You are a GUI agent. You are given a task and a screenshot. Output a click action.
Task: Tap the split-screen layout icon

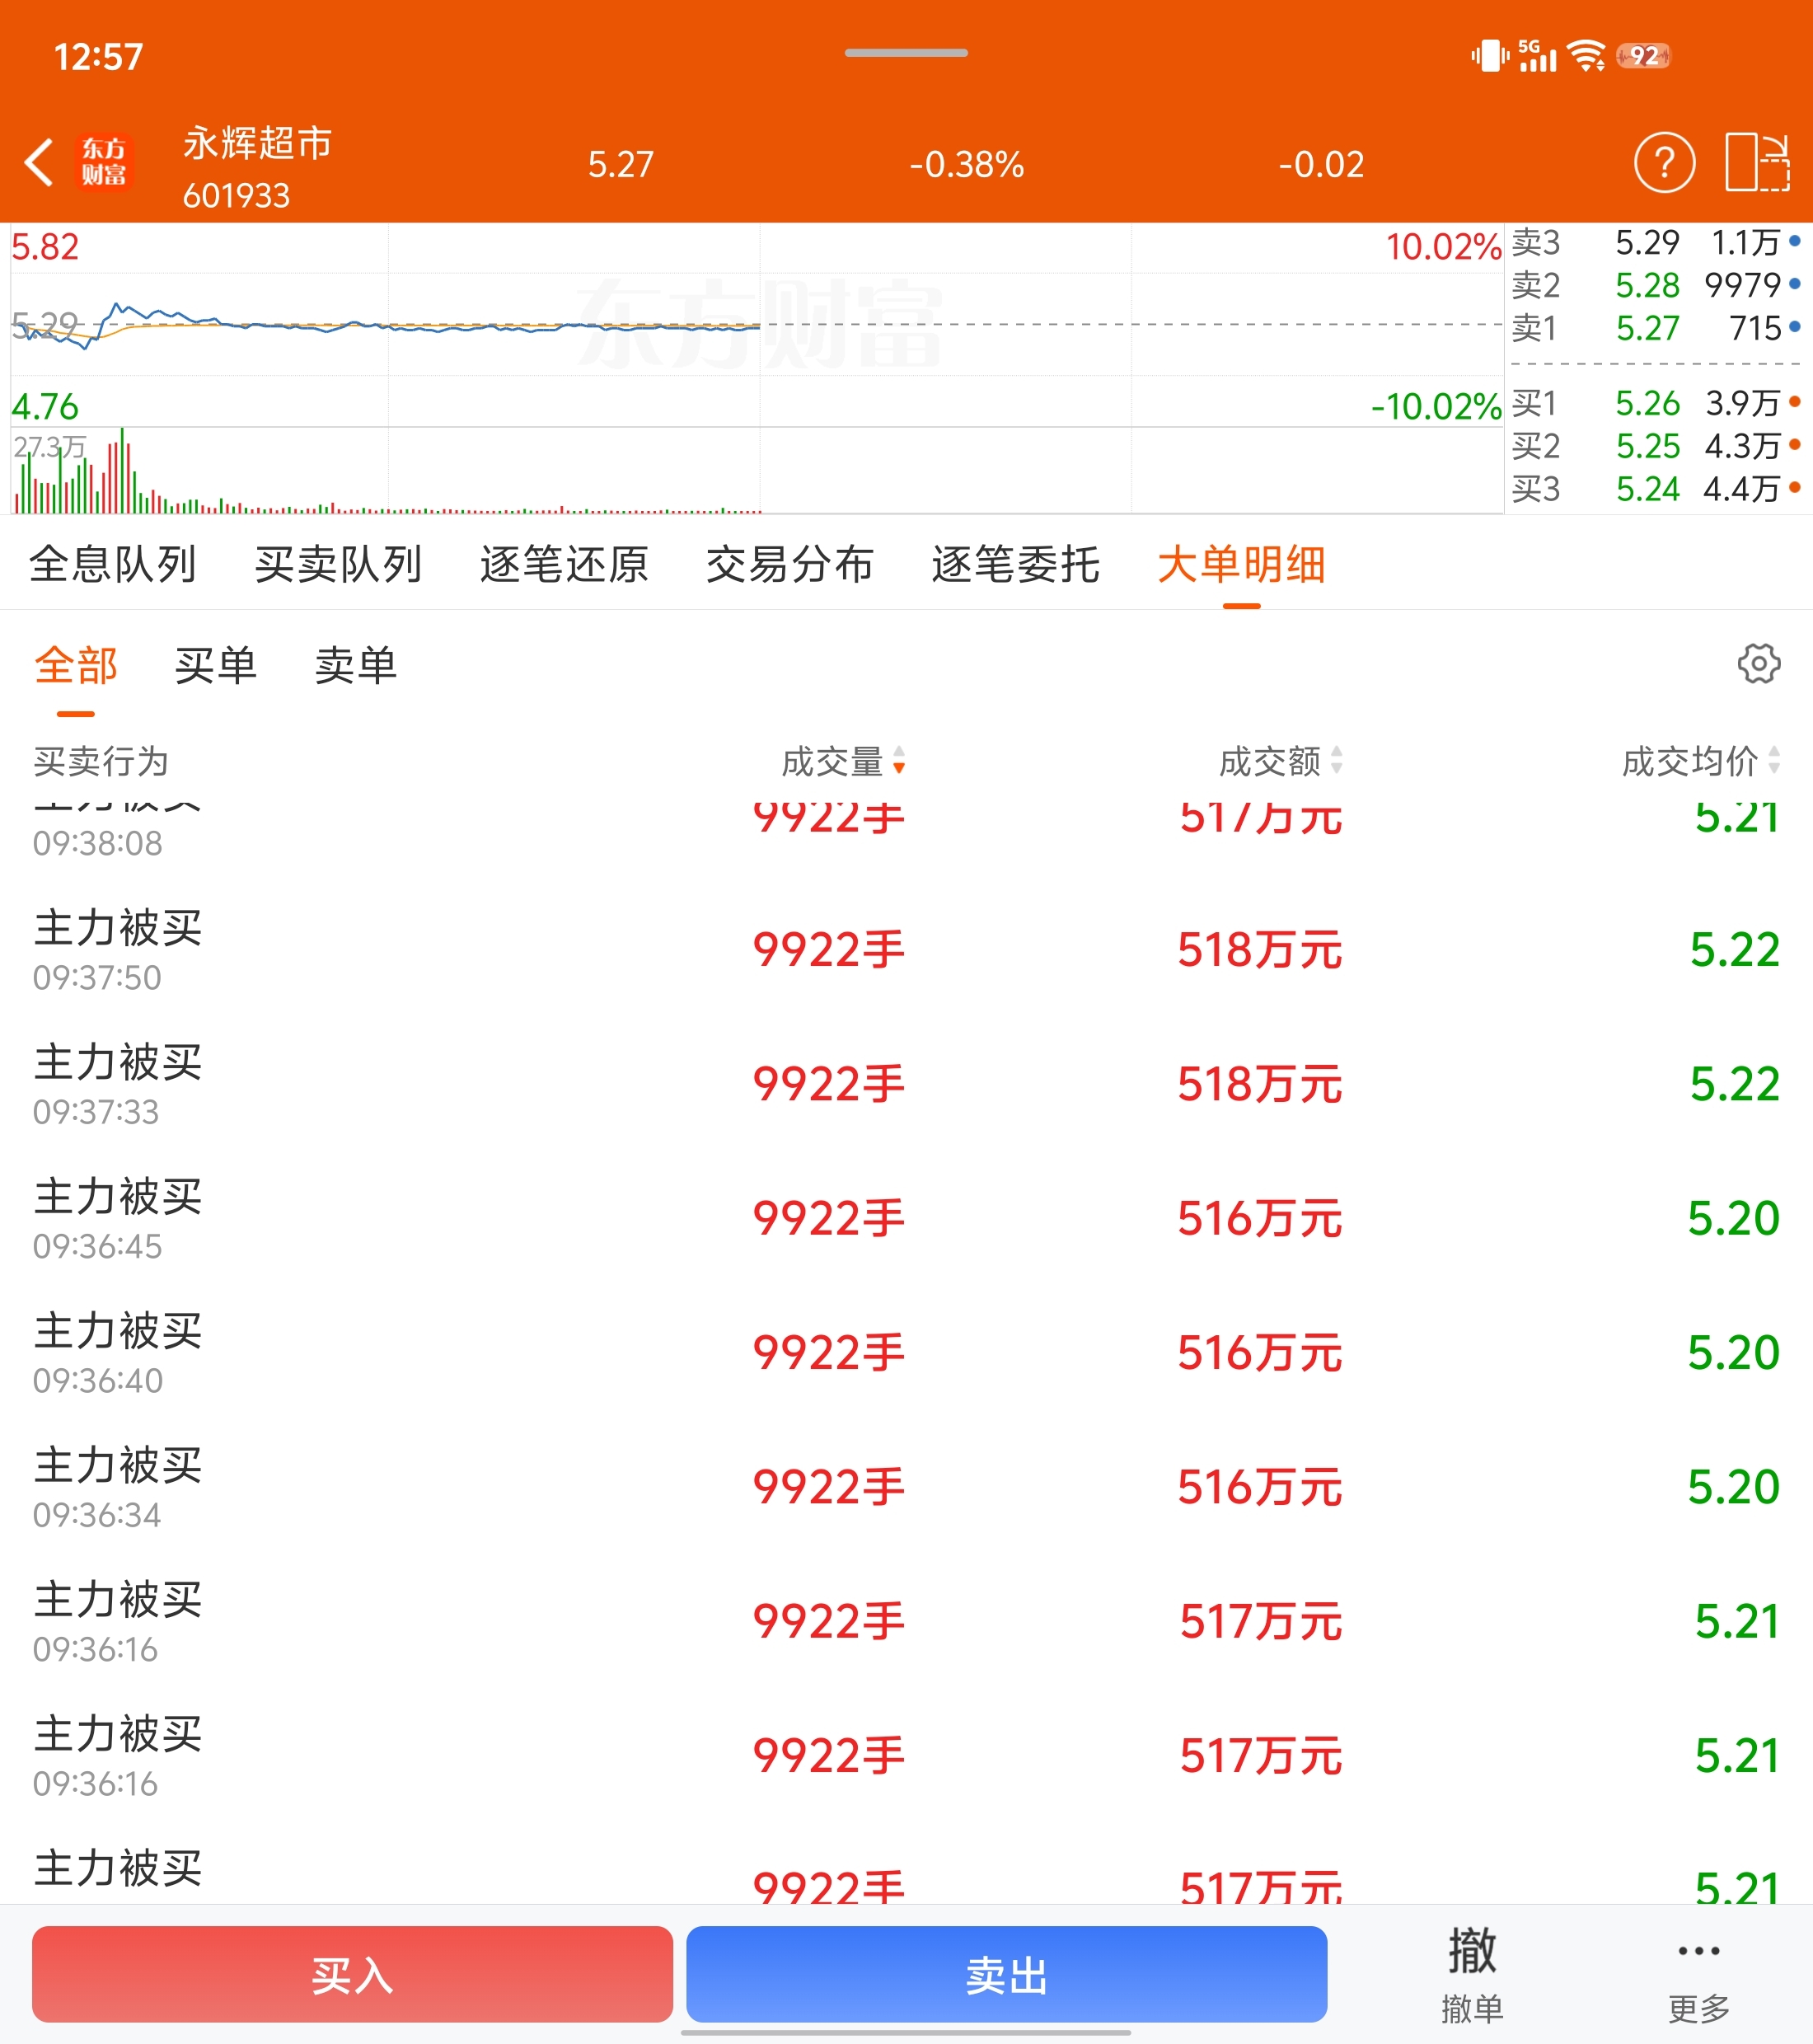[x=1757, y=163]
